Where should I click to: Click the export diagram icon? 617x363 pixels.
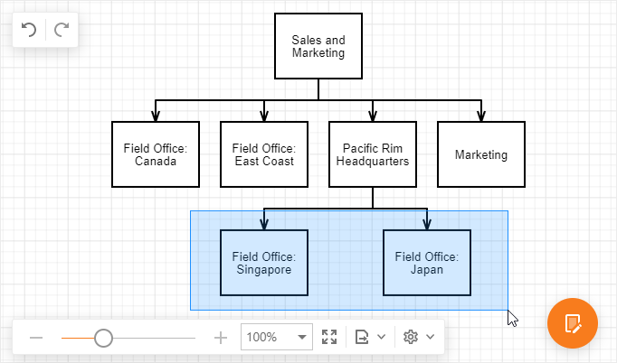[363, 337]
